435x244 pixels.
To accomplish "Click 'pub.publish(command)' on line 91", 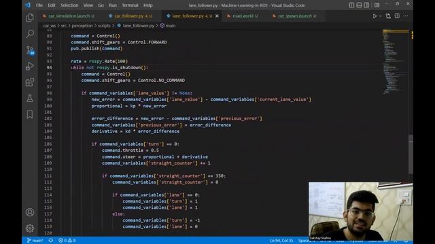I will (97, 48).
